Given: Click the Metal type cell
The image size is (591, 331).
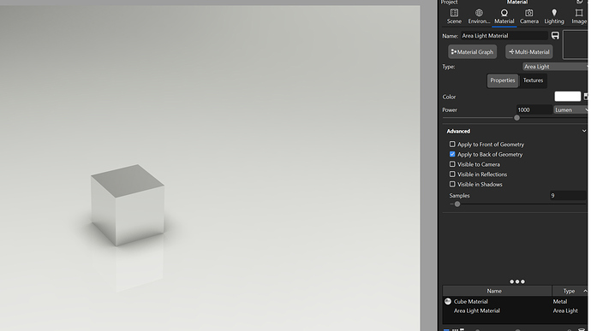Looking at the screenshot, I should (560, 302).
